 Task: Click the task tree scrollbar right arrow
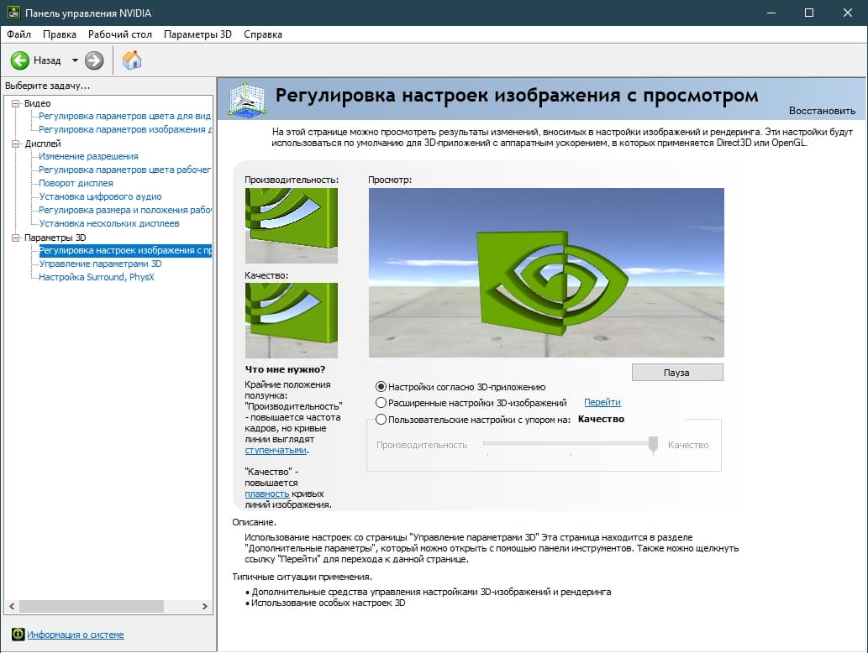pyautogui.click(x=205, y=606)
